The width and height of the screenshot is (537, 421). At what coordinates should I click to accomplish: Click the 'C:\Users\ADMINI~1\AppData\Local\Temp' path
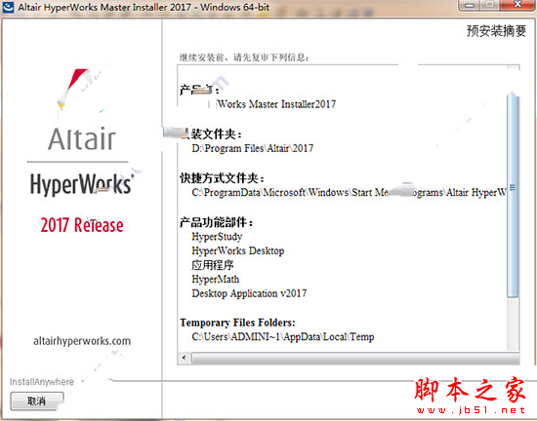(283, 337)
